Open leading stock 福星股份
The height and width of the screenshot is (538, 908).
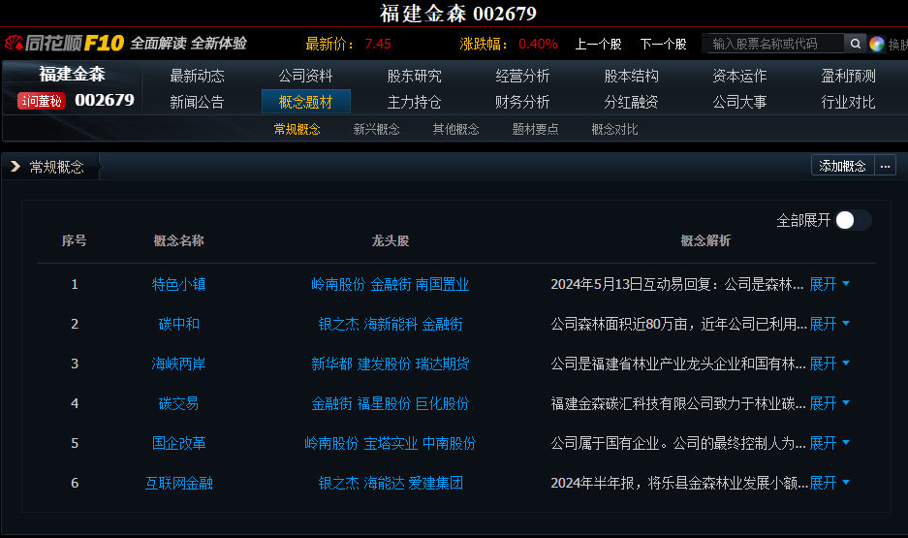(x=384, y=403)
